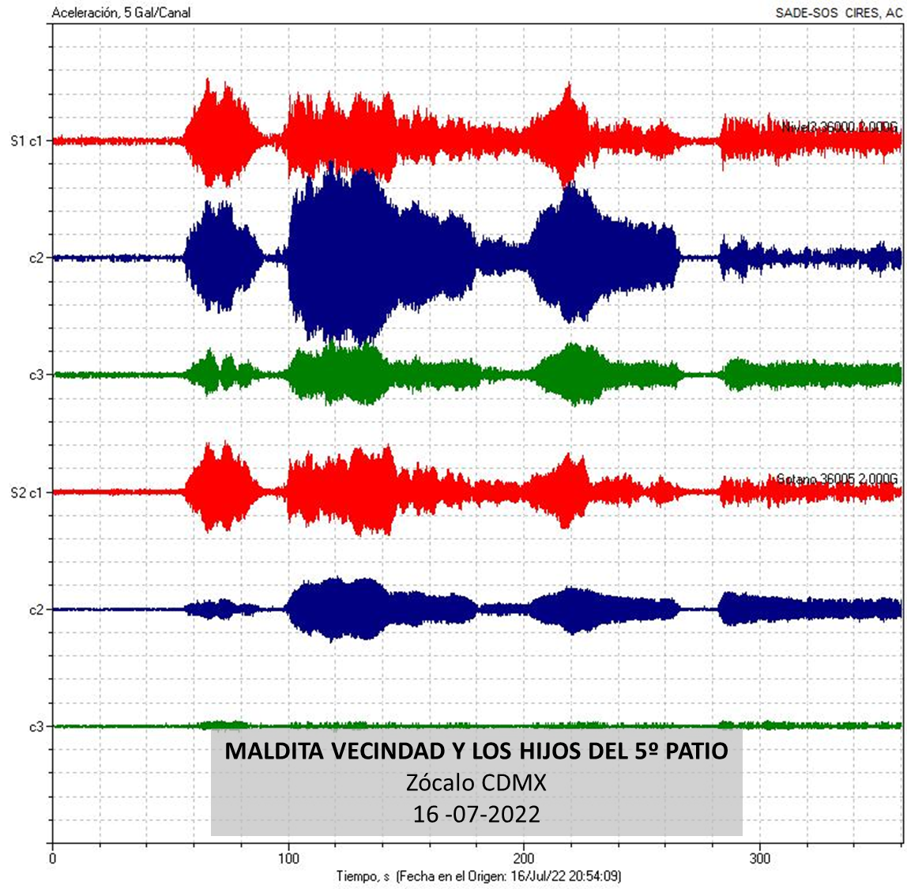Viewport: 907px width, 889px height.
Task: Select the 200 second time axis tick
Action: pos(524,857)
